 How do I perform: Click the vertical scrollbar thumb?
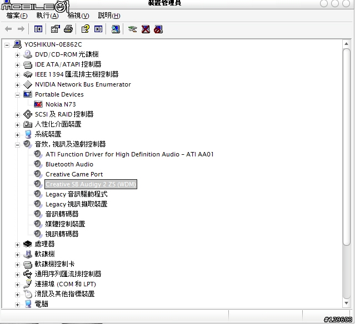tap(347, 147)
